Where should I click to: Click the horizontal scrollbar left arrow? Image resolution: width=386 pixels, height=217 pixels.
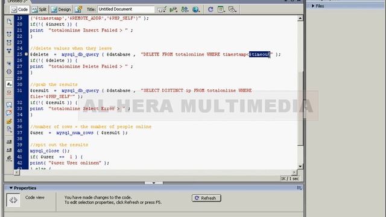point(17,172)
